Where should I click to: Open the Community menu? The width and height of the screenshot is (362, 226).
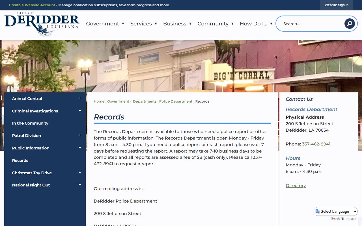pyautogui.click(x=216, y=24)
